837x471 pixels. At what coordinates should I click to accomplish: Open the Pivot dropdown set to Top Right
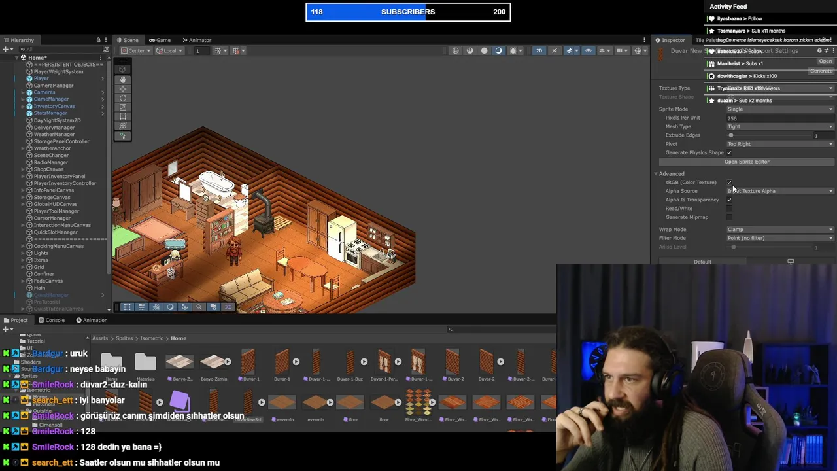click(x=780, y=144)
